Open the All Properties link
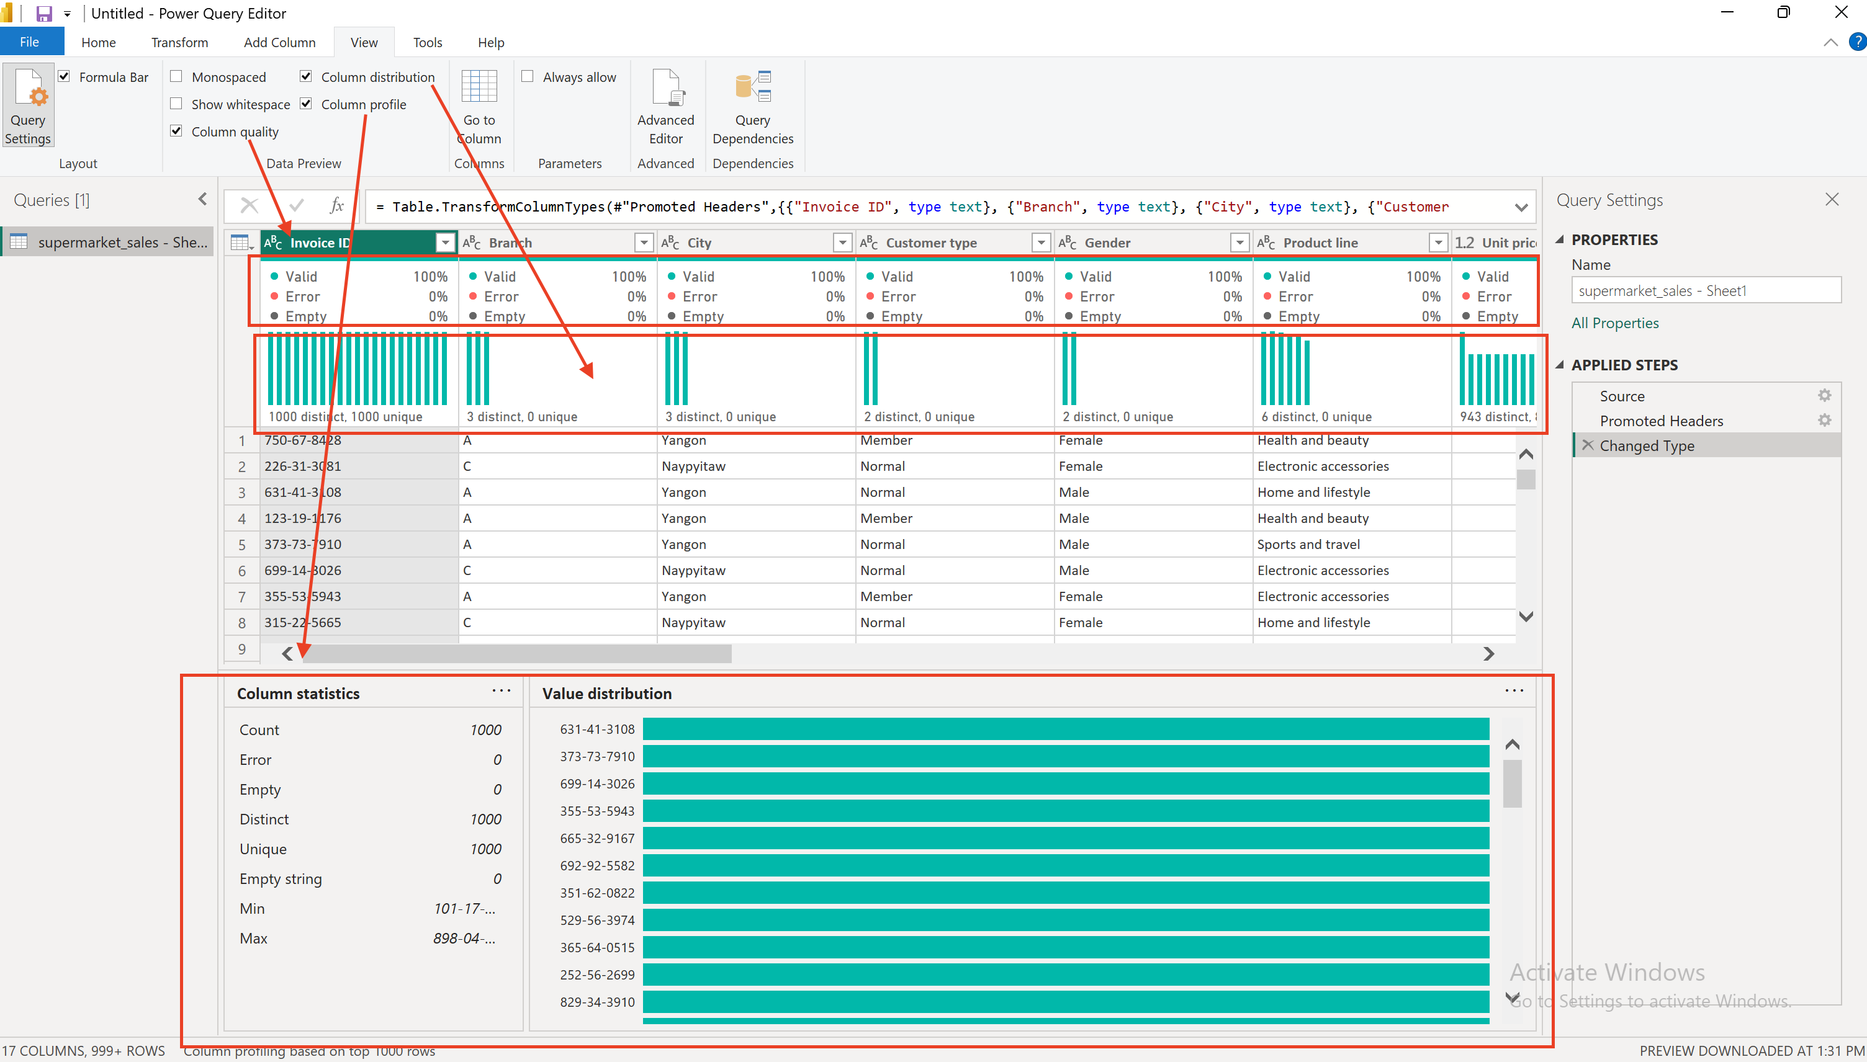This screenshot has height=1062, width=1867. click(1614, 323)
